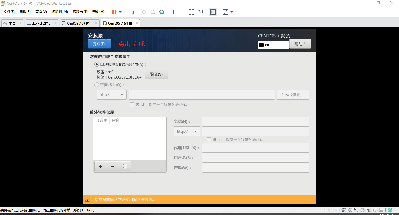Screen dimensions: 399x215
Task: Add a repository with the plus button
Action: tap(100, 166)
